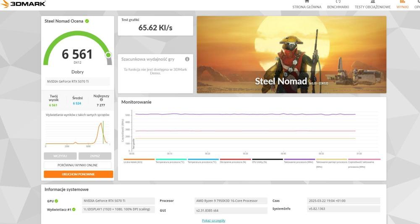
Task: Click the GPU field NVIDIA GeForce RTX 5070 Ti
Action: (118, 201)
